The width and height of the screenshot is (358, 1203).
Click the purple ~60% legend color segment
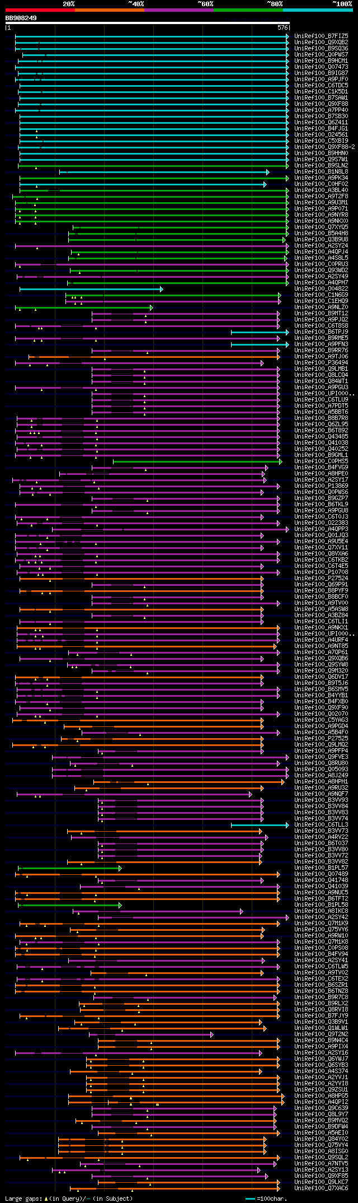178,10
